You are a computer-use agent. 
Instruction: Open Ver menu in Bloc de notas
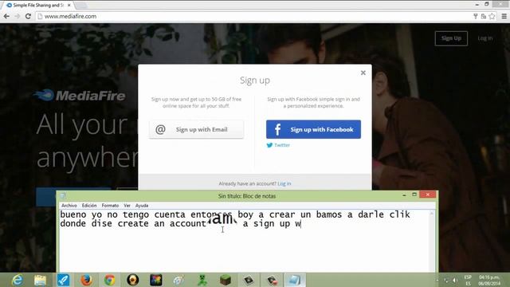coord(127,206)
